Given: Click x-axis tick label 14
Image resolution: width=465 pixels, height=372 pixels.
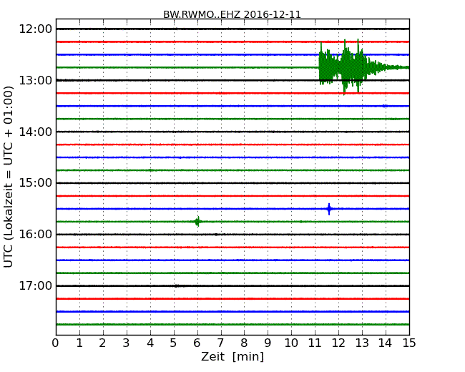Looking at the screenshot, I should click(x=386, y=343).
